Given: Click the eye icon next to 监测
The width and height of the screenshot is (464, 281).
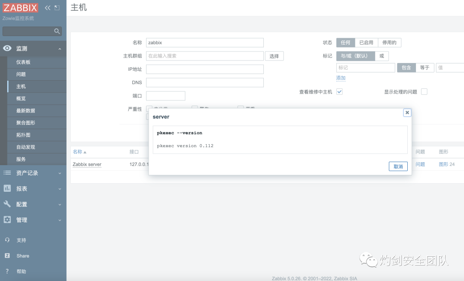Looking at the screenshot, I should tap(7, 48).
